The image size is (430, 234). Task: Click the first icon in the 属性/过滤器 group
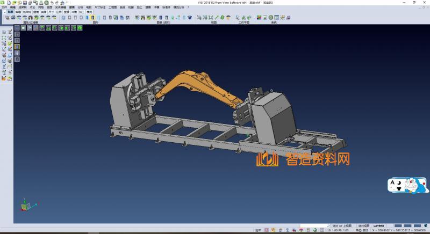click(8, 18)
